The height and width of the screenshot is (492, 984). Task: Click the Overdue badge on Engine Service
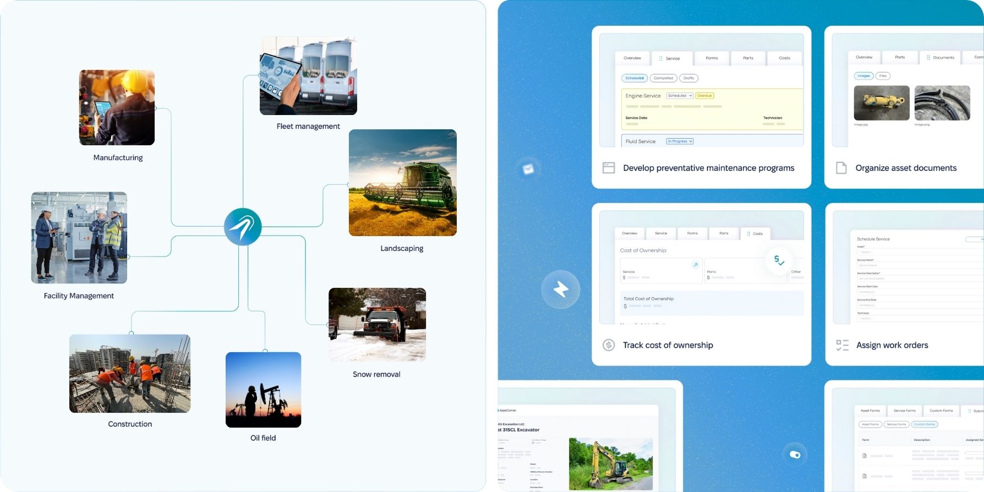pyautogui.click(x=704, y=96)
